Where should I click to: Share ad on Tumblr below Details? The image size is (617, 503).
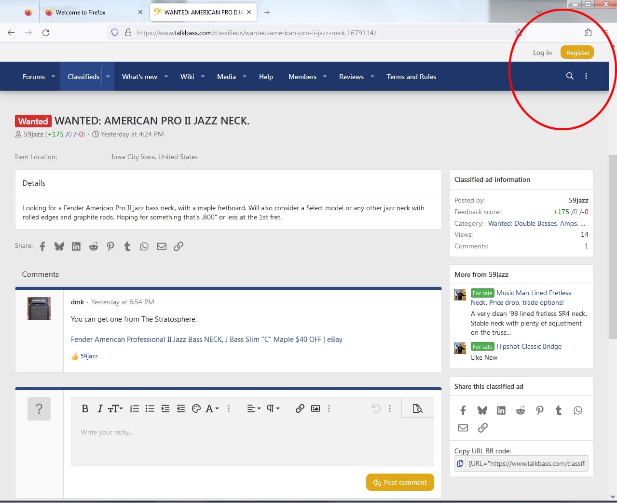[x=127, y=246]
